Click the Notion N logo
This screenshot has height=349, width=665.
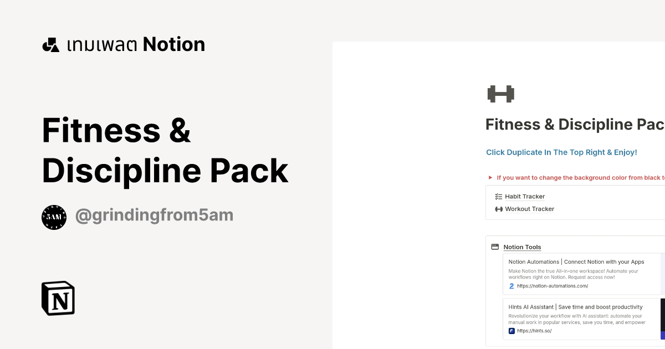click(58, 298)
